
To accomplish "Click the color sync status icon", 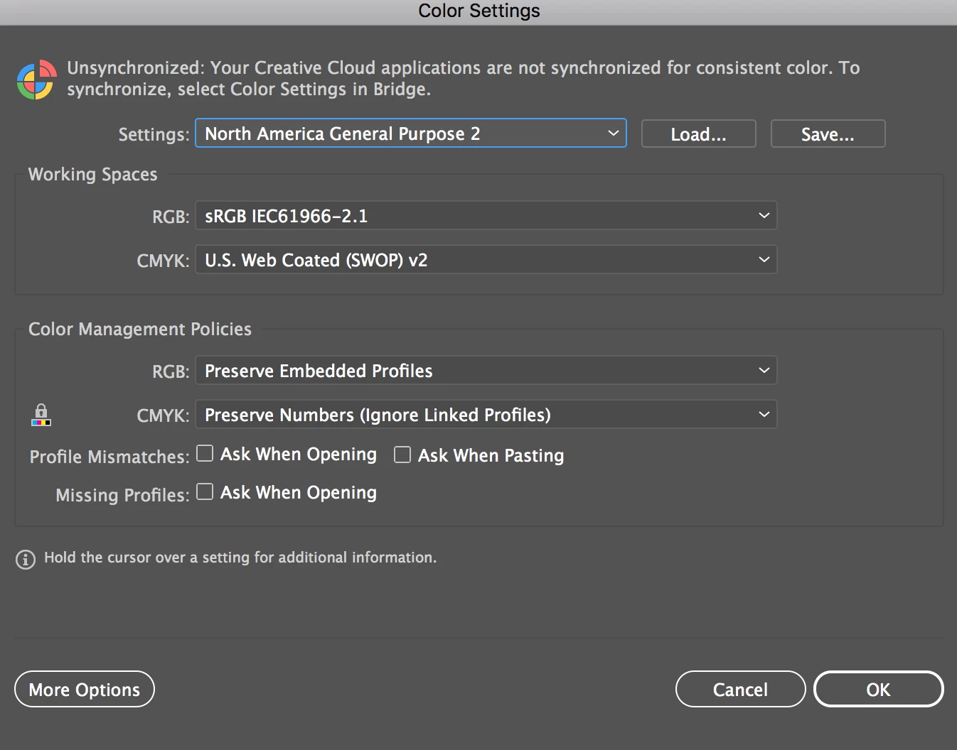I will point(37,80).
